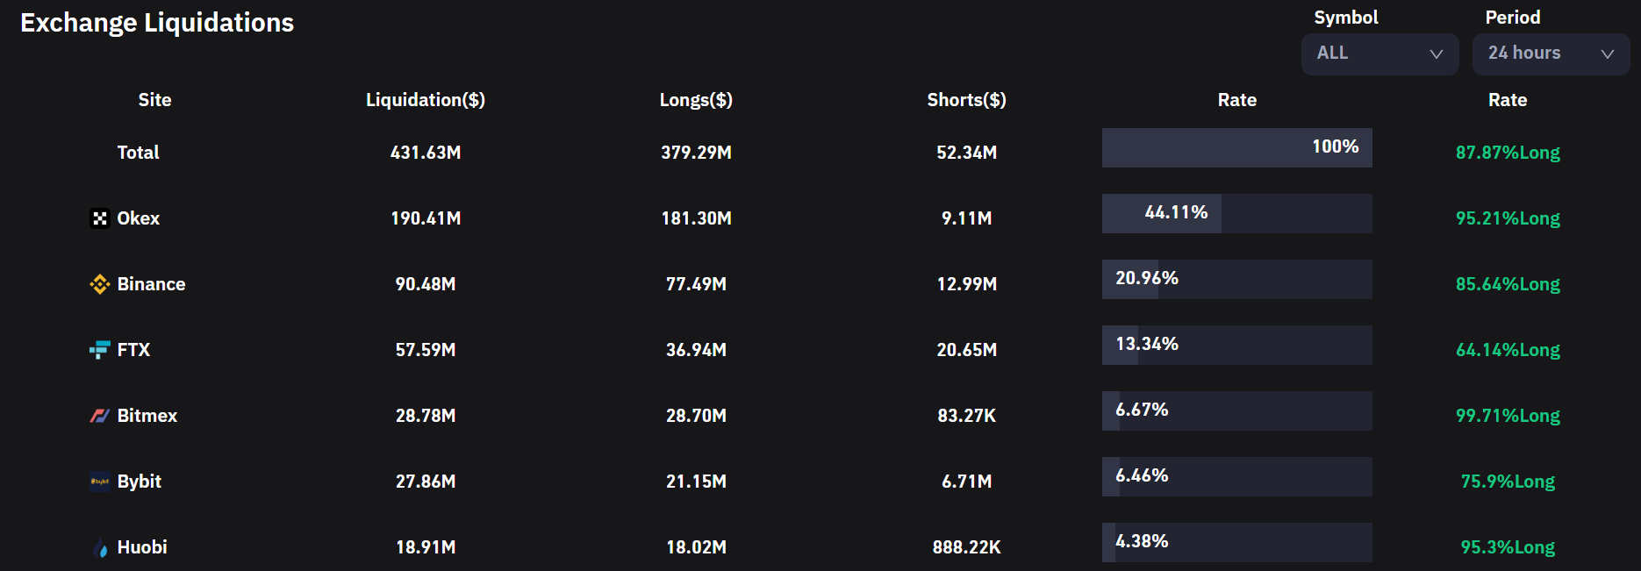Click the Binance 20.96% rate bar
Image resolution: width=1641 pixels, height=571 pixels.
coord(1236,279)
